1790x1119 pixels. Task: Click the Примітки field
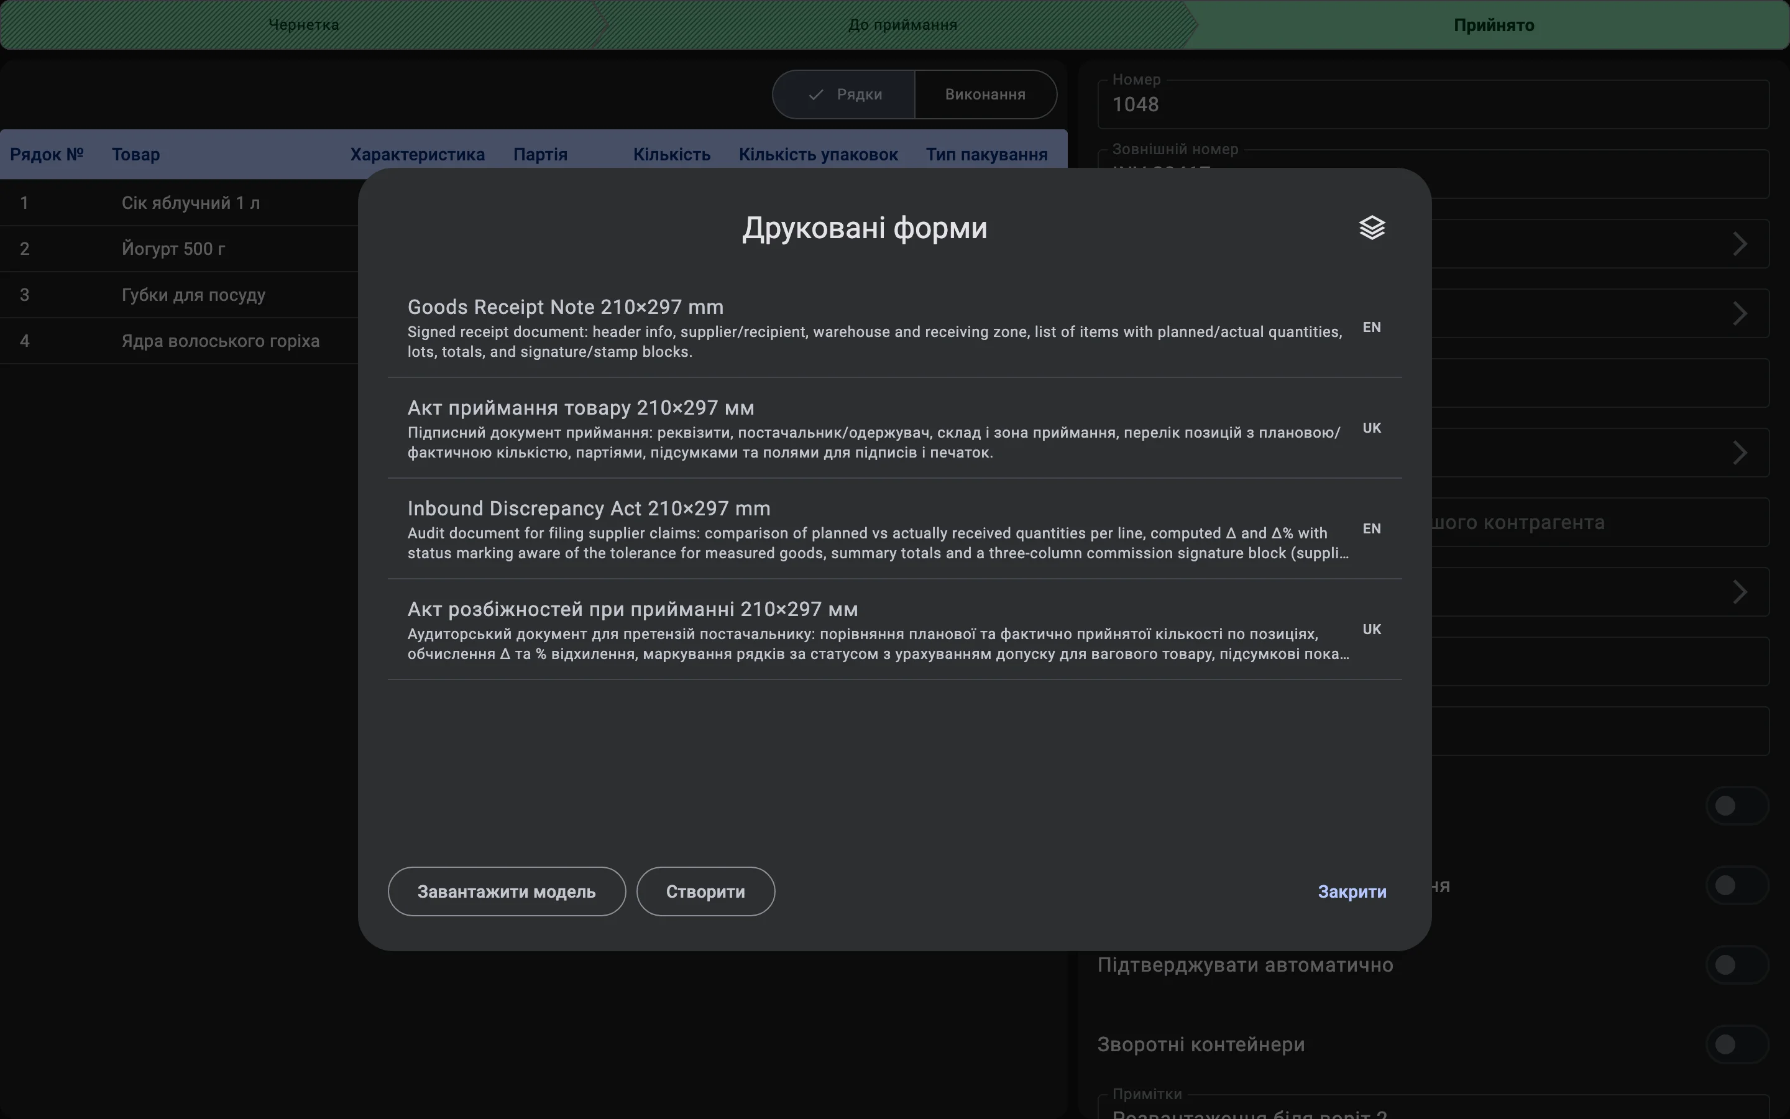pos(1433,1107)
